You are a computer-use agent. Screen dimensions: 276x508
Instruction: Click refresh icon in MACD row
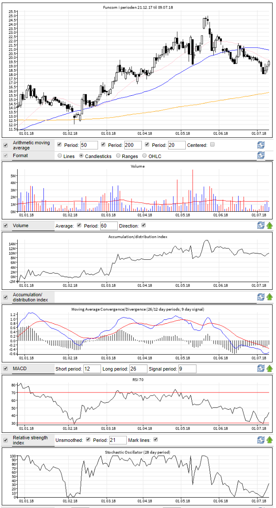(x=261, y=368)
